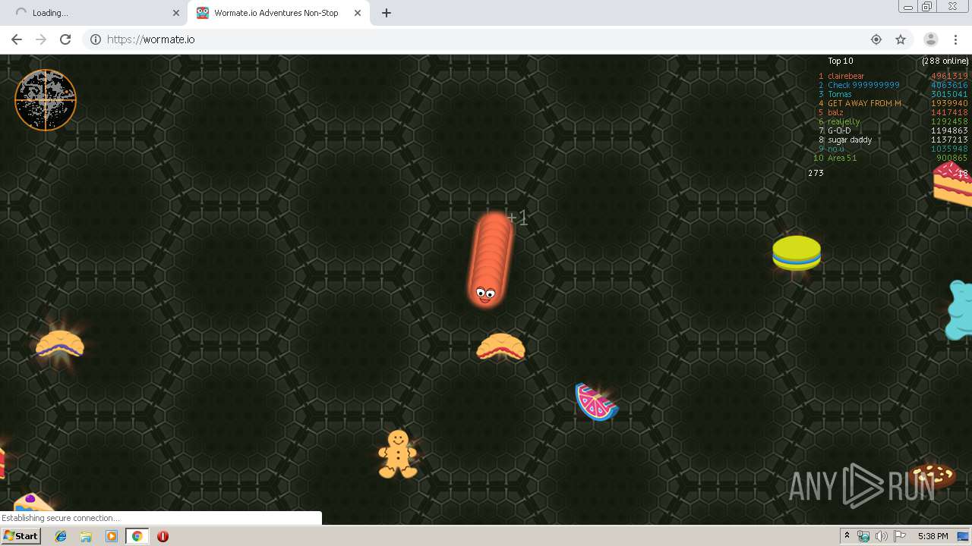
Task: Click the circular minimap radar
Action: pos(46,100)
